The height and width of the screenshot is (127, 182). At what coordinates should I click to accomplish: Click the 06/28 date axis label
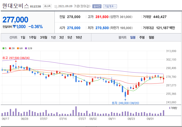coord(25,119)
